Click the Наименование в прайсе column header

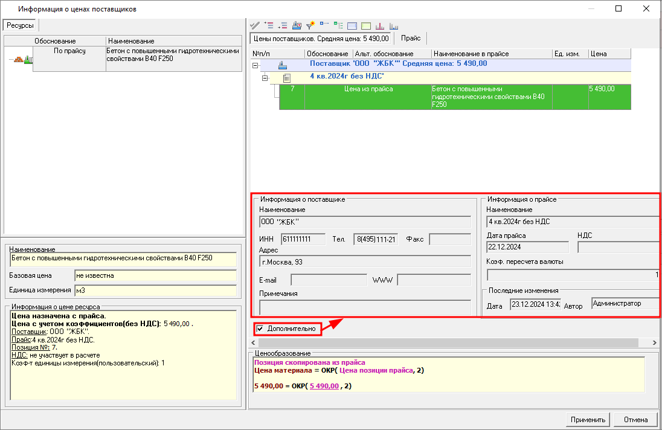click(x=492, y=54)
